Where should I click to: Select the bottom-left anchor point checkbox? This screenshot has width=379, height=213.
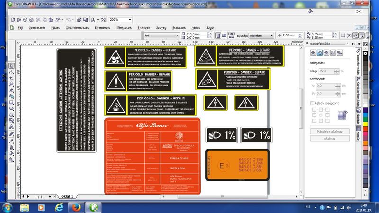(314, 121)
